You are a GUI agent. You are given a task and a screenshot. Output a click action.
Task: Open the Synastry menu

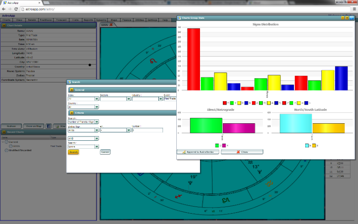tap(101, 20)
